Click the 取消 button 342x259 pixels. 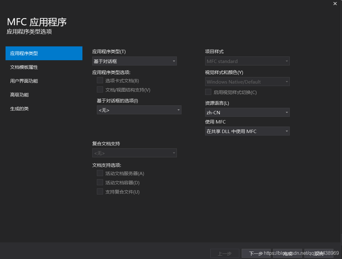coord(319,253)
